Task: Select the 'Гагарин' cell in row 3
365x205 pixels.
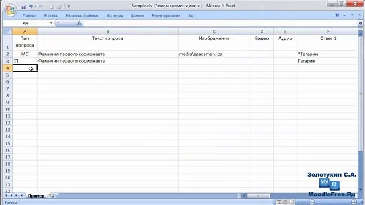Action: click(x=328, y=61)
